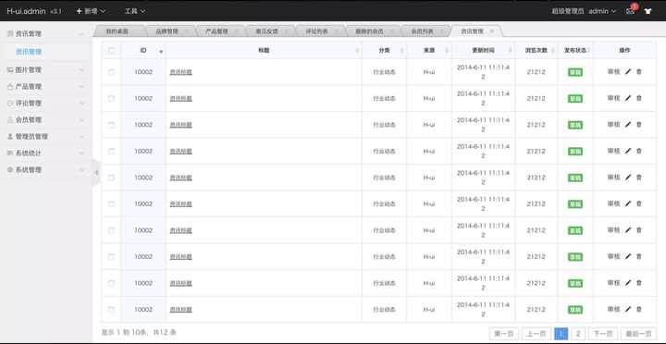Click the icon beside 系统统计 in sidebar
The image size is (666, 344).
(x=10, y=153)
